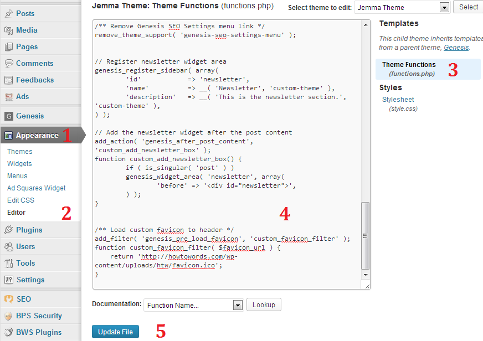Open the Pages menu
The image size is (483, 341).
point(27,47)
